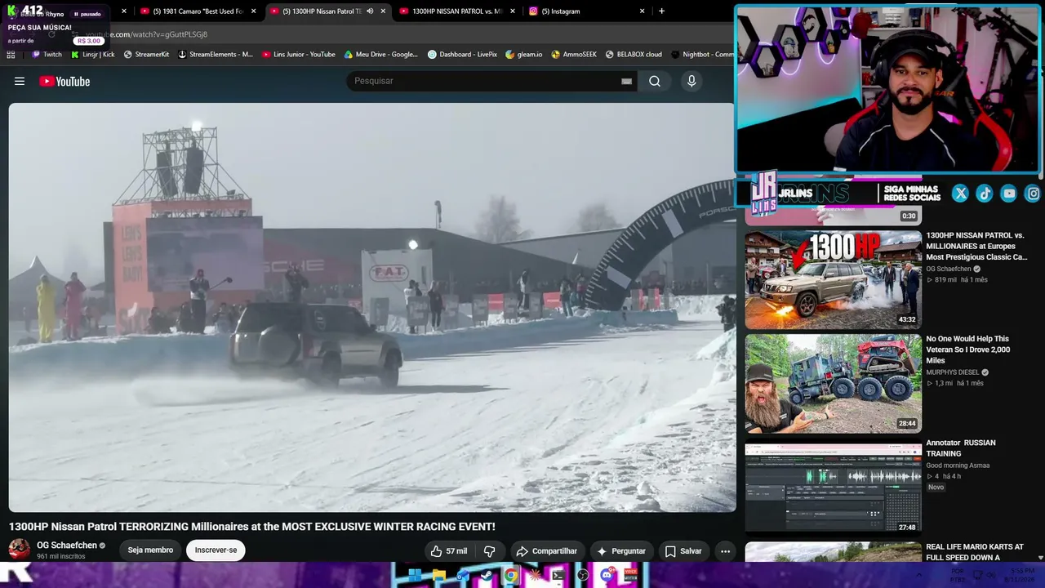Viewport: 1045px width, 588px height.
Task: Go to the YouTube home logo
Action: 64,81
